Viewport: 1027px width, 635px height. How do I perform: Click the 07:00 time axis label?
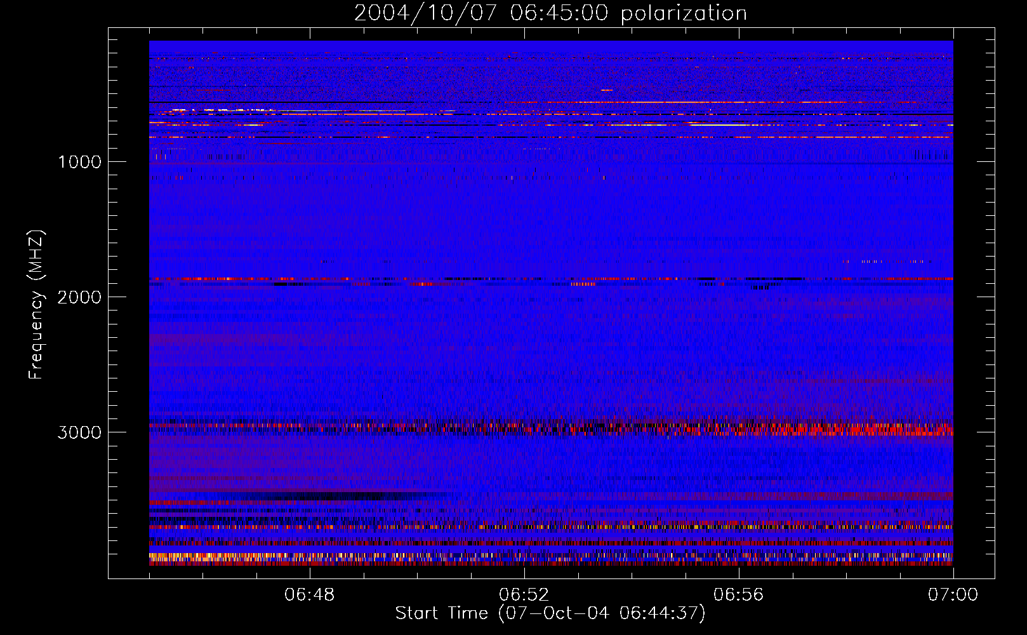coord(953,595)
